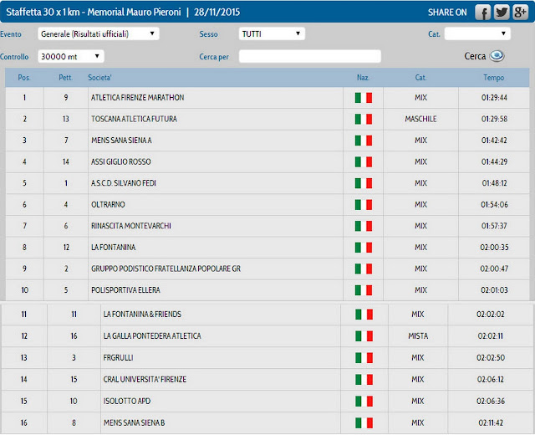This screenshot has width=535, height=435.
Task: Select team MENS SANA SIENA B
Action: [x=134, y=422]
